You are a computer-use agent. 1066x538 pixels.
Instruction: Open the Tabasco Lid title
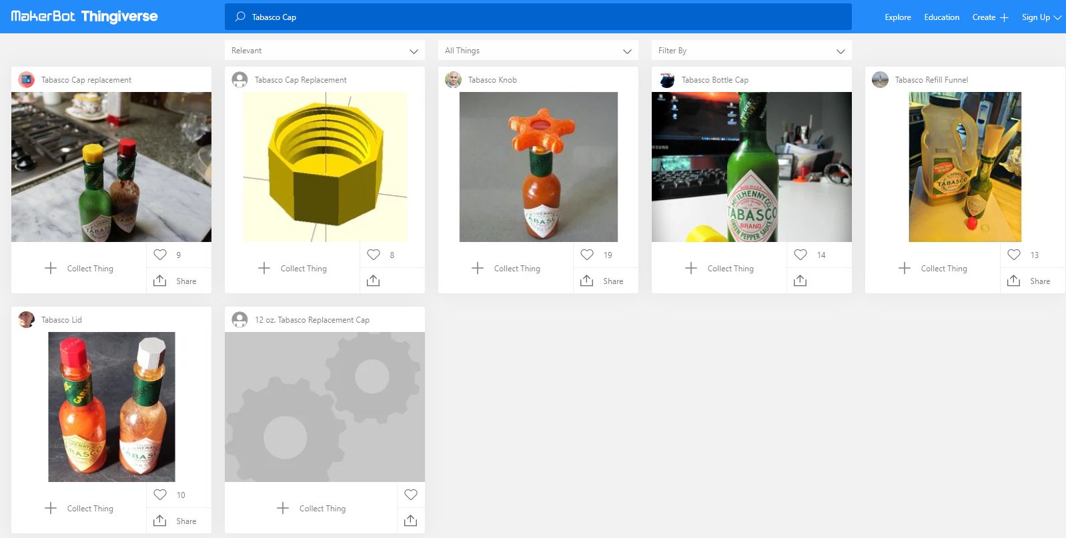(61, 320)
